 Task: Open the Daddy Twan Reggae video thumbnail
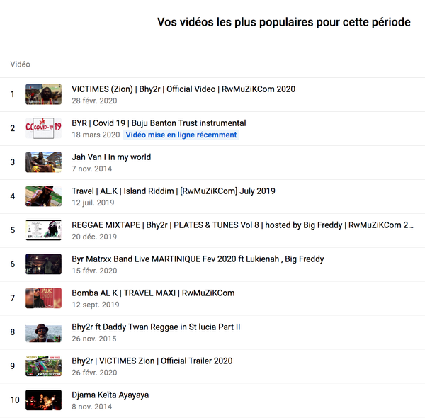[43, 332]
